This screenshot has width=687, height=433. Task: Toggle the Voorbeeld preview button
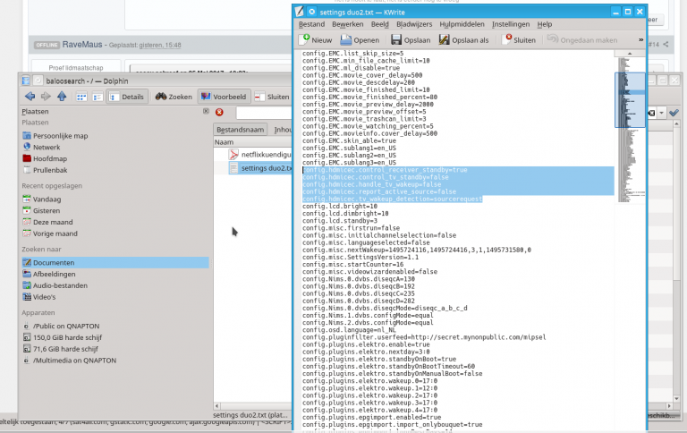(224, 96)
